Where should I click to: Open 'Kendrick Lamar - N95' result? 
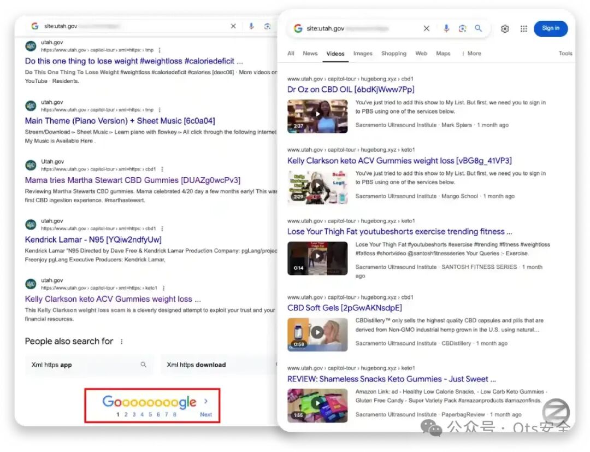click(x=93, y=240)
